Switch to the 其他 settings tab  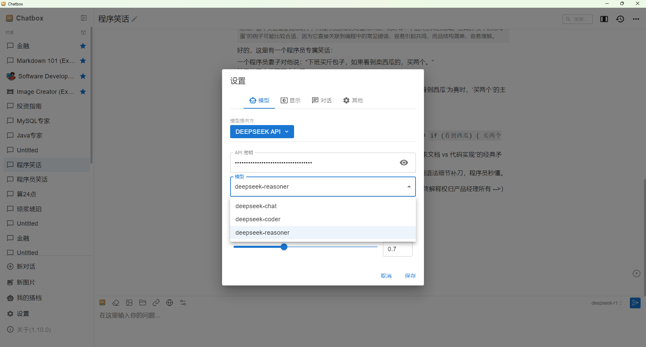(353, 101)
